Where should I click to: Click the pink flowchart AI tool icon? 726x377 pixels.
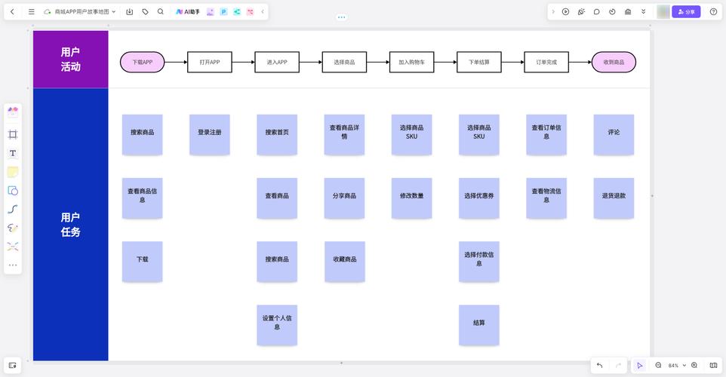(x=251, y=11)
